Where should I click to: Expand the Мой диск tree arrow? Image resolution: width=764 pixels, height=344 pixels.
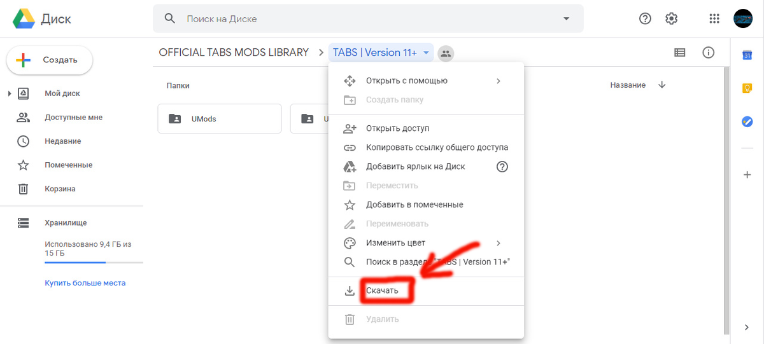(10, 93)
